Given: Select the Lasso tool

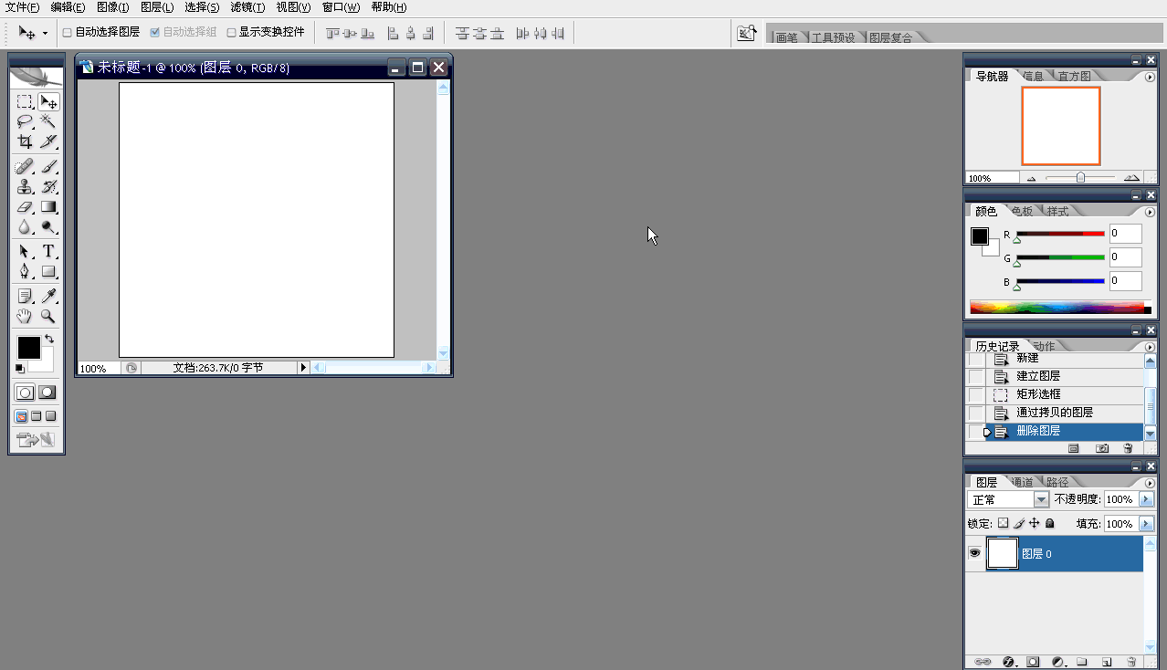Looking at the screenshot, I should pyautogui.click(x=25, y=121).
